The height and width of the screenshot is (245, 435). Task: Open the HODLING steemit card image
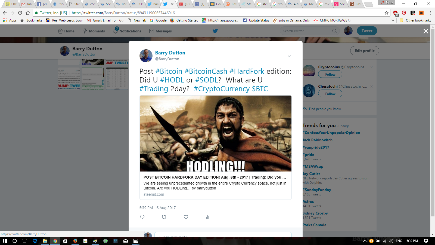[215, 133]
